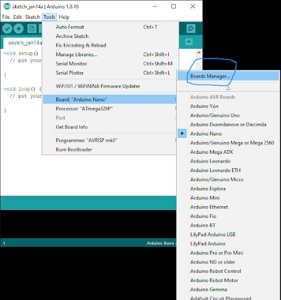The image size is (281, 300).
Task: Open the Serial Monitor magnifier icon
Action: (x=191, y=29)
